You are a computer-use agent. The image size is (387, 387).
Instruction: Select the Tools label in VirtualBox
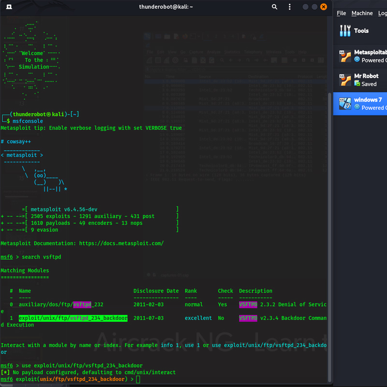click(x=361, y=30)
